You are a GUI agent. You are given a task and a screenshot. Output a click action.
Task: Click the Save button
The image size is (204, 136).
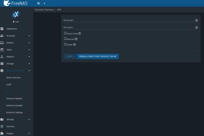pos(70,56)
